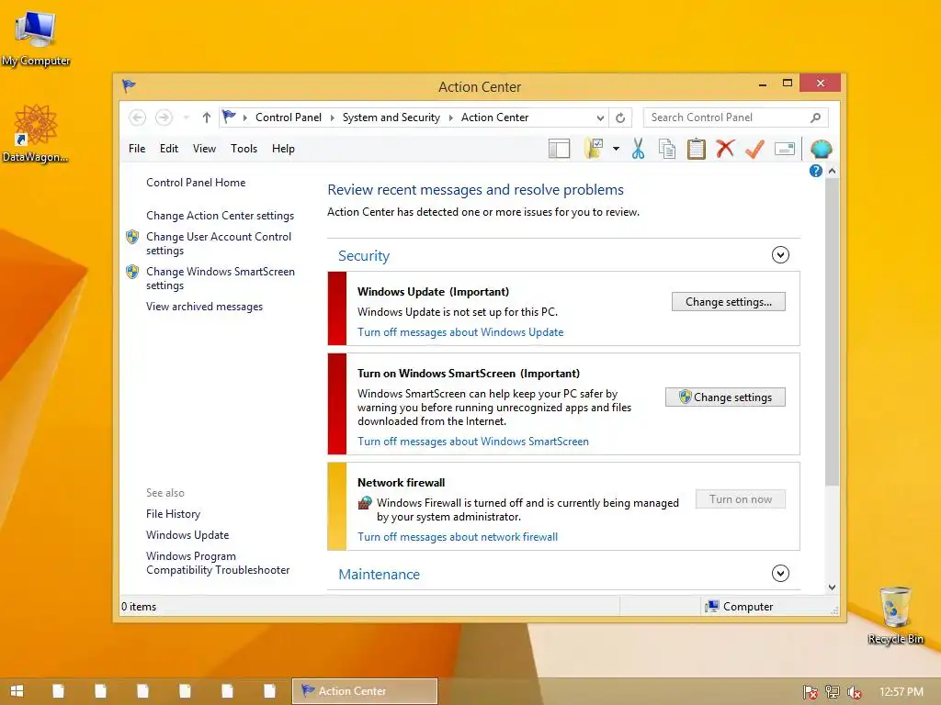Open the Help menu
The width and height of the screenshot is (941, 705).
click(283, 149)
